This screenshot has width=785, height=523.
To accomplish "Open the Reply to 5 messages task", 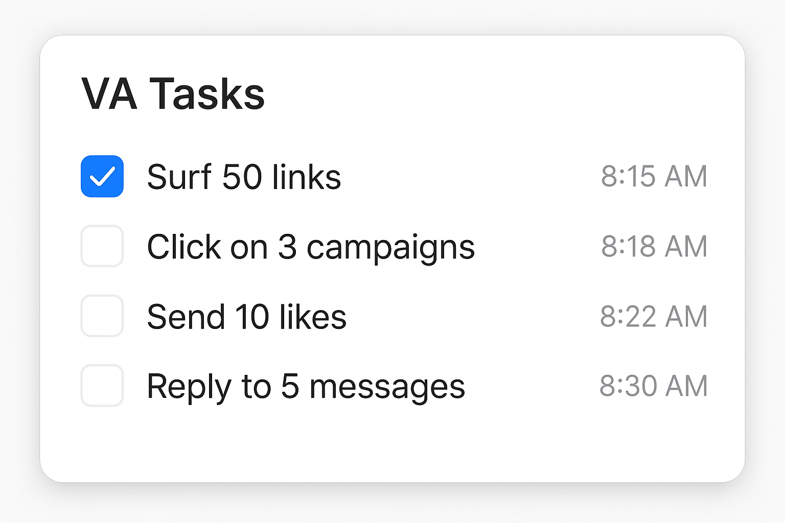I will coord(306,387).
